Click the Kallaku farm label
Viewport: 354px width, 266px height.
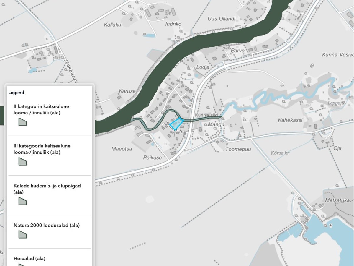coord(113,25)
